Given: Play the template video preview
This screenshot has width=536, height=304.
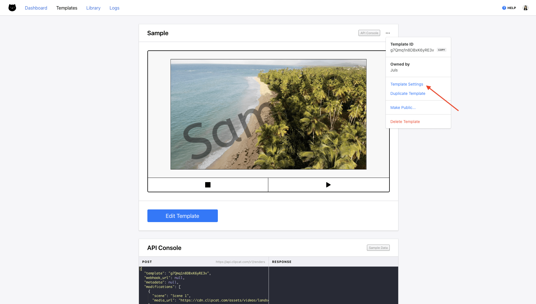Looking at the screenshot, I should coord(329,185).
